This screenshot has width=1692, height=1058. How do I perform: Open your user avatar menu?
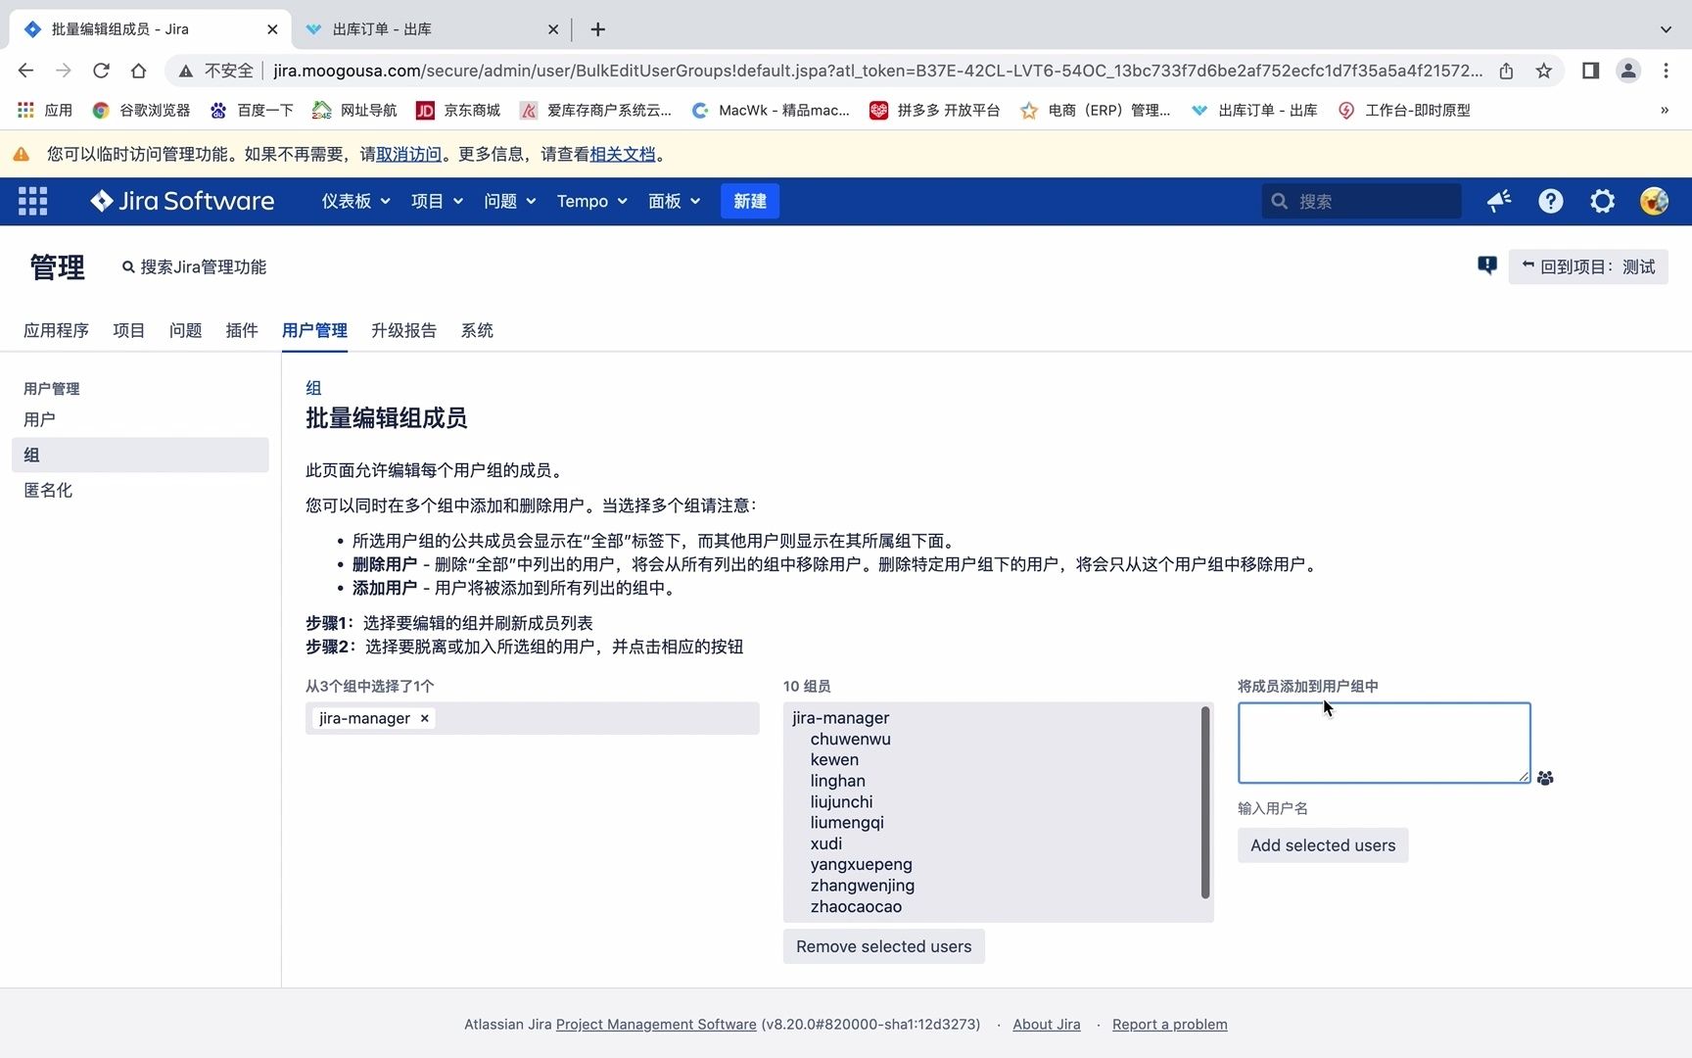coord(1654,201)
